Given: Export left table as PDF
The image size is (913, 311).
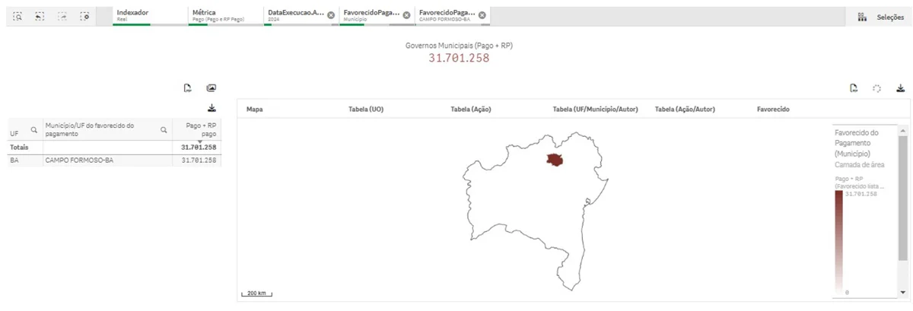Looking at the screenshot, I should coord(187,88).
